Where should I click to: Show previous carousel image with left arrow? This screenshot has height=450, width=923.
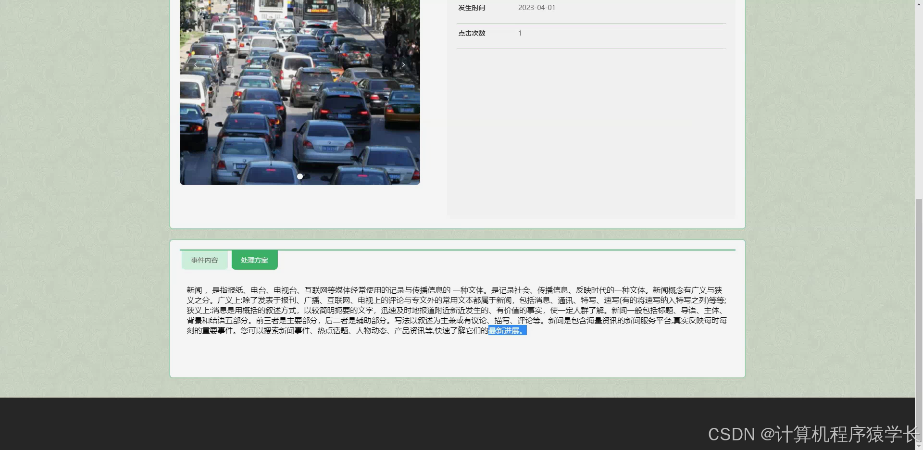coord(196,64)
